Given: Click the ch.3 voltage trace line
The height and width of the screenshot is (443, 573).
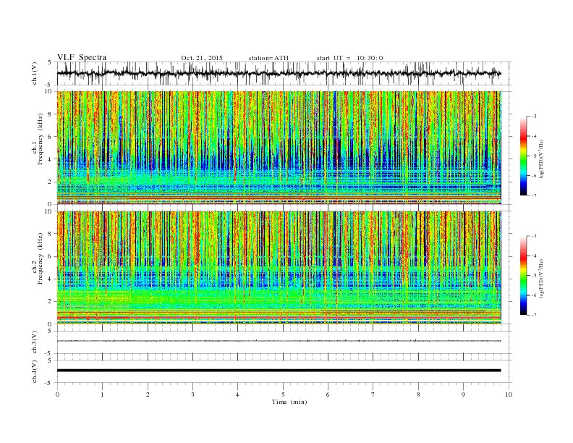Looking at the screenshot, I should (279, 341).
